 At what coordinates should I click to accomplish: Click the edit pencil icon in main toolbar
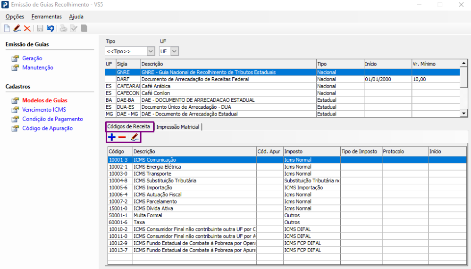(17, 28)
